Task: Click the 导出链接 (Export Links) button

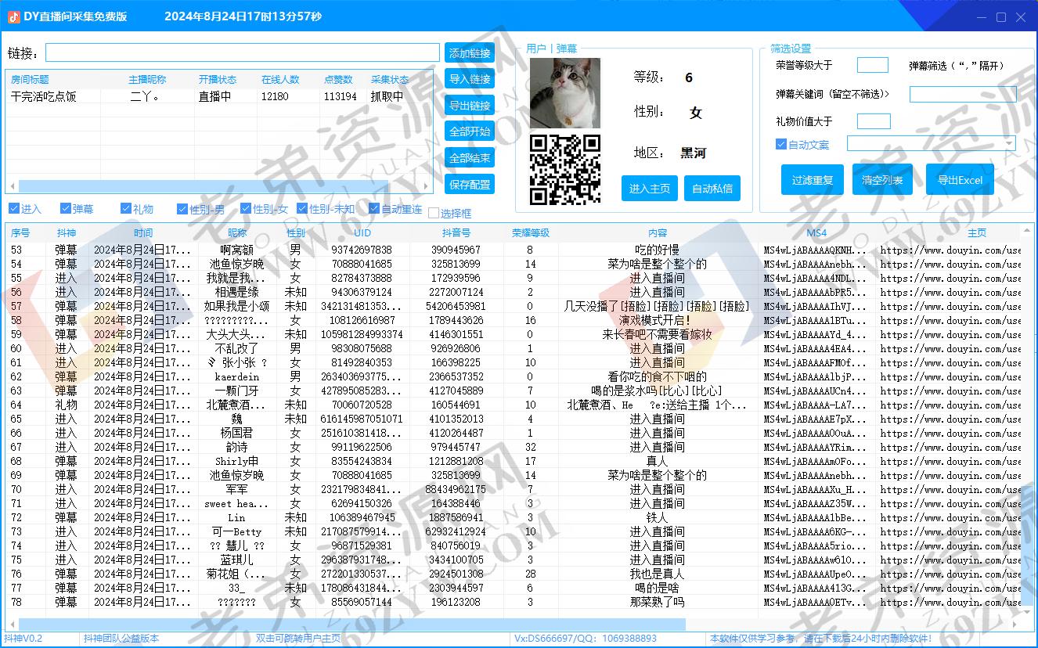Action: (469, 106)
